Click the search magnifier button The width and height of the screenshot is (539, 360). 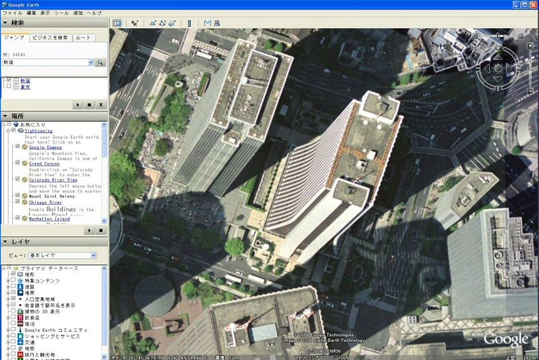click(100, 63)
